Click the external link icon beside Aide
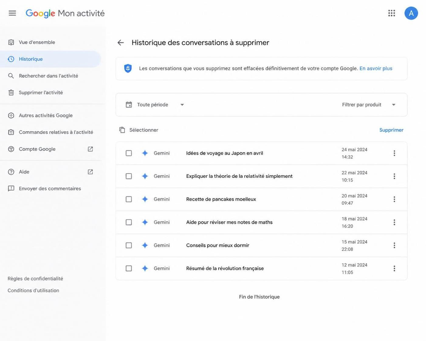Image resolution: width=426 pixels, height=341 pixels. 90,172
